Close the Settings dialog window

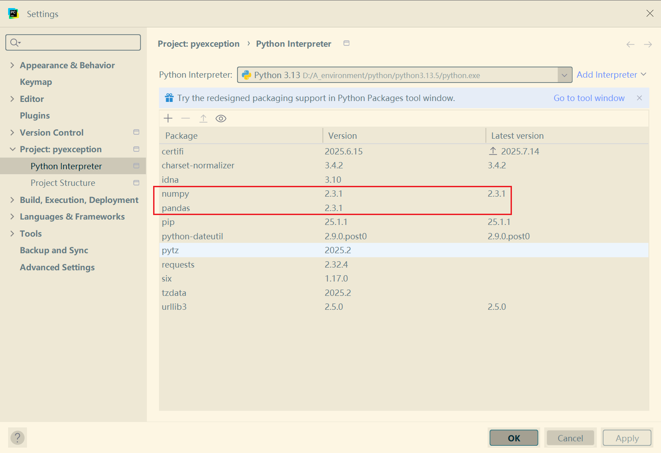(x=650, y=13)
